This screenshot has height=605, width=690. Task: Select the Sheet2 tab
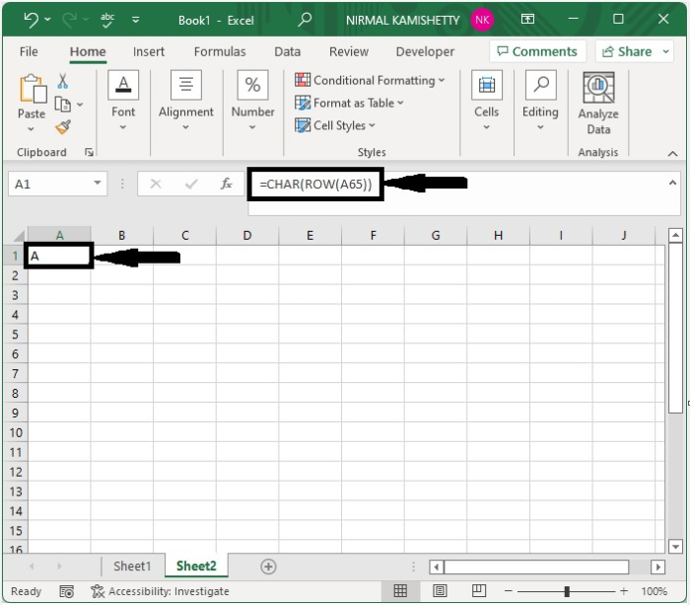196,566
